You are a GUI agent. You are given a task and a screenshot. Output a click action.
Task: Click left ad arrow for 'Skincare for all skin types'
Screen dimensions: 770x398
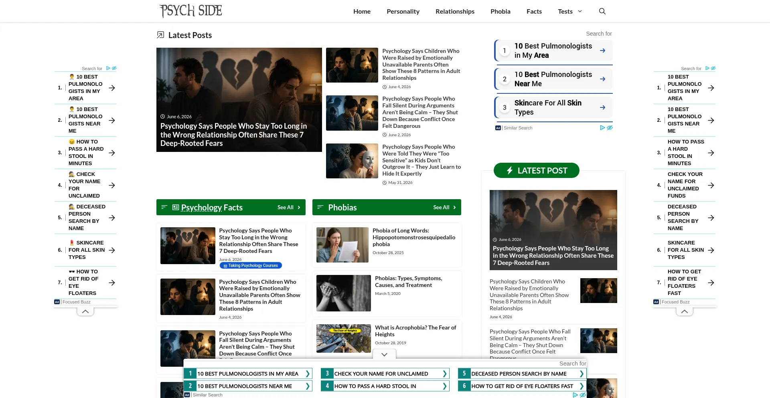112,250
